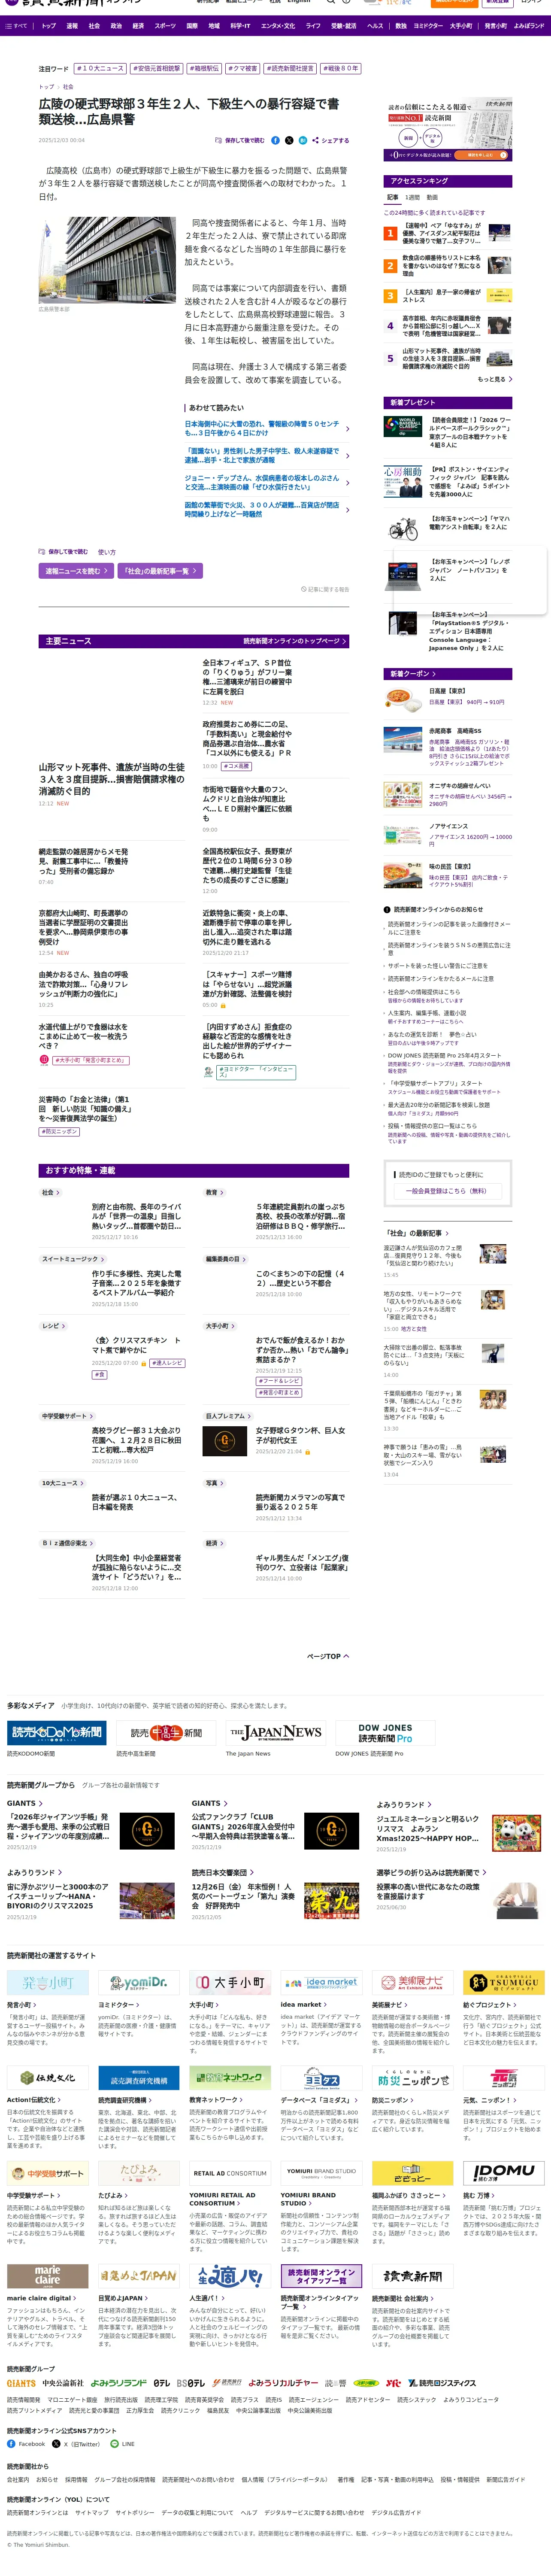Open 発言小町 in the navigation bar
This screenshot has height=2576, width=551.
[x=495, y=26]
